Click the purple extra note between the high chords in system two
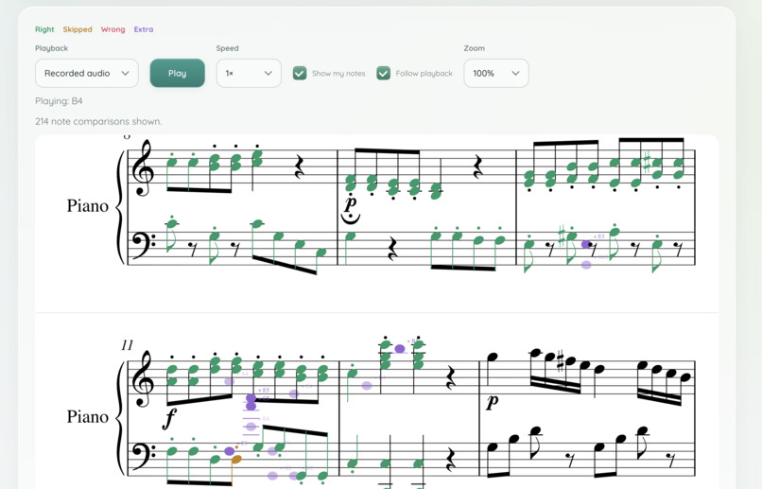 [x=400, y=348]
